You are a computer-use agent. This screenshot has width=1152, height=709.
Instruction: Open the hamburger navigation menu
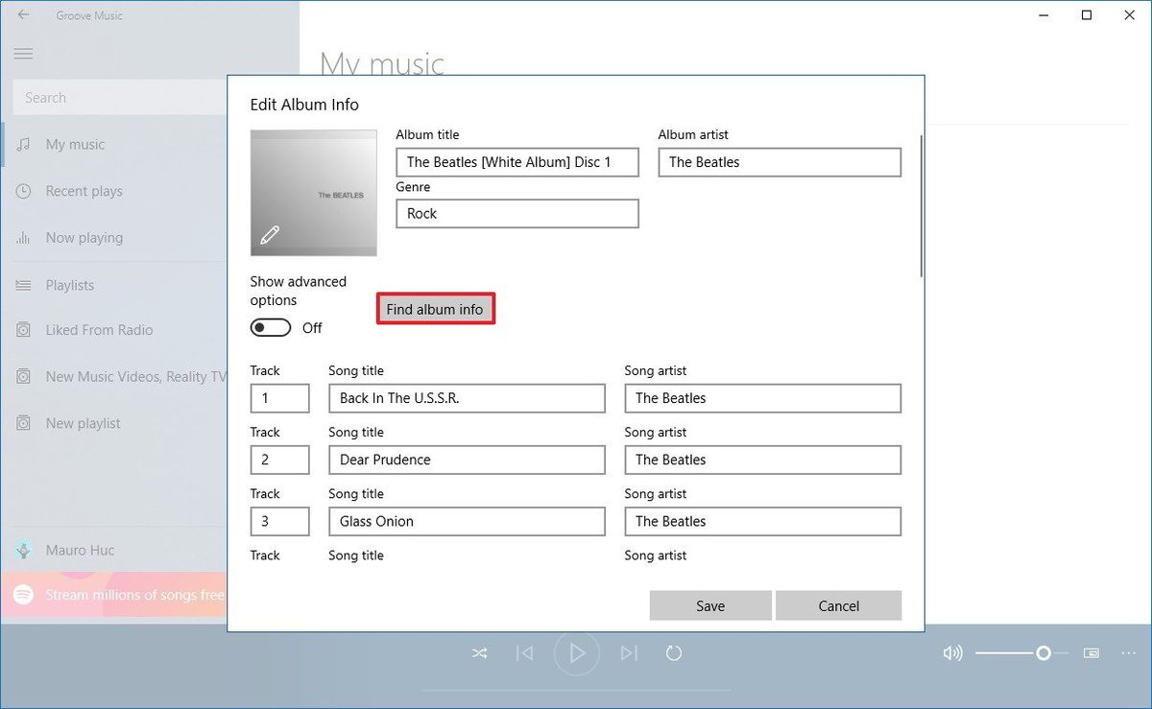point(23,54)
